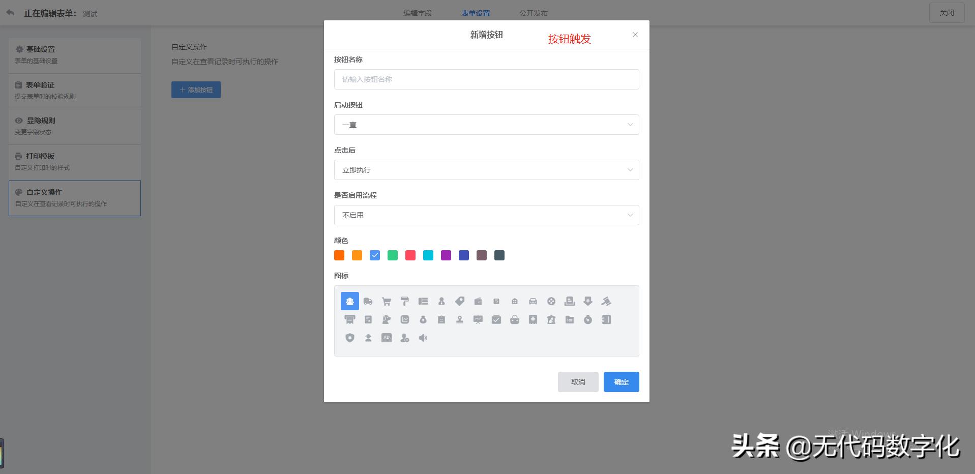The width and height of the screenshot is (975, 474).
Task: Select the shopping cart icon in the icon picker
Action: click(x=386, y=301)
